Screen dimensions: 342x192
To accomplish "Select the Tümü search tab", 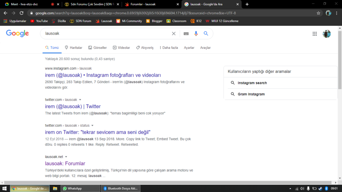I will (x=52, y=48).
